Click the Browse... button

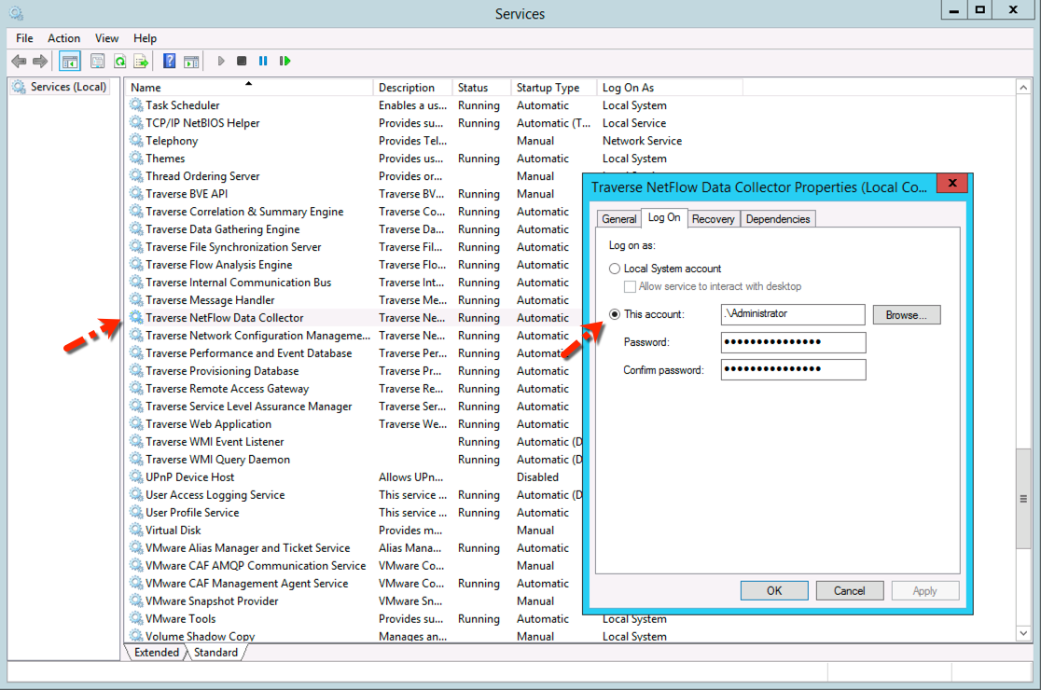pos(907,315)
